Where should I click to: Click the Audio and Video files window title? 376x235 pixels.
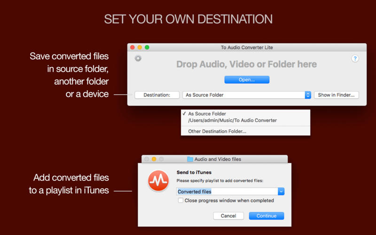[x=218, y=159]
